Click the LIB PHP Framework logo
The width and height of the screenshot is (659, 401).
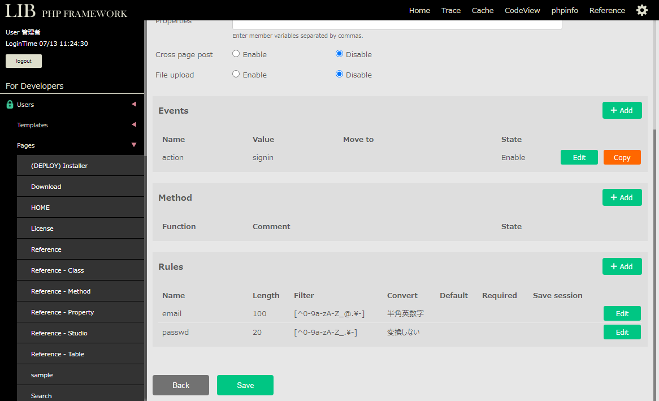point(66,11)
